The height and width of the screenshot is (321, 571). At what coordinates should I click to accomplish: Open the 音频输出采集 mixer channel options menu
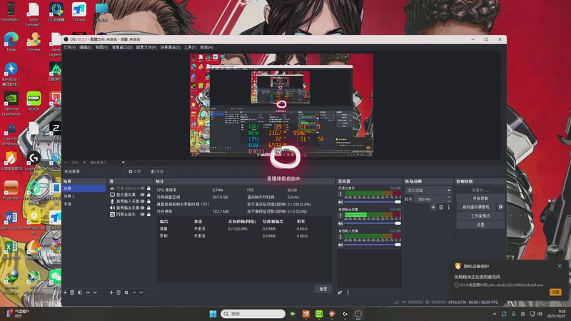coord(340,216)
